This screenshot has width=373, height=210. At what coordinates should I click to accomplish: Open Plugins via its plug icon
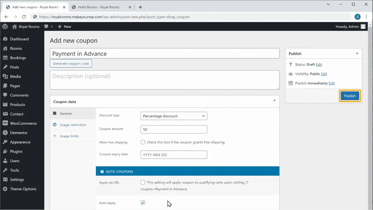[x=5, y=151]
